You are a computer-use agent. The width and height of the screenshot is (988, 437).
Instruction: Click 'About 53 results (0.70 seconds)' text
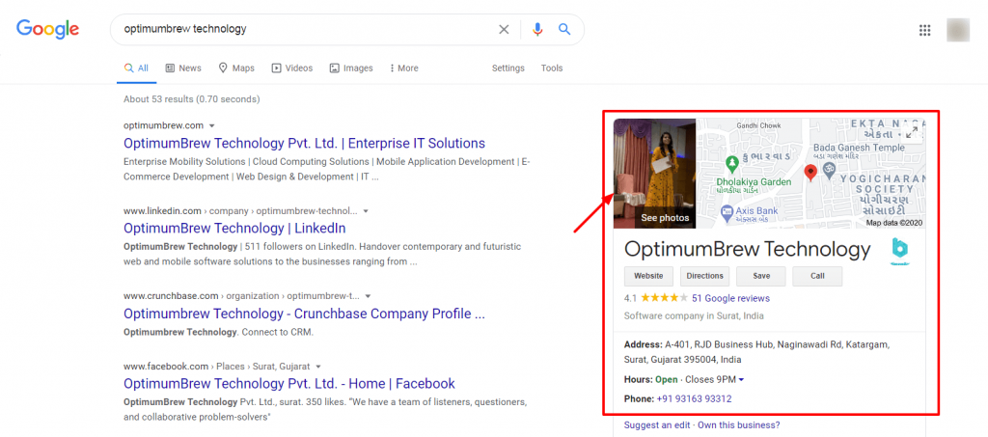click(x=192, y=98)
